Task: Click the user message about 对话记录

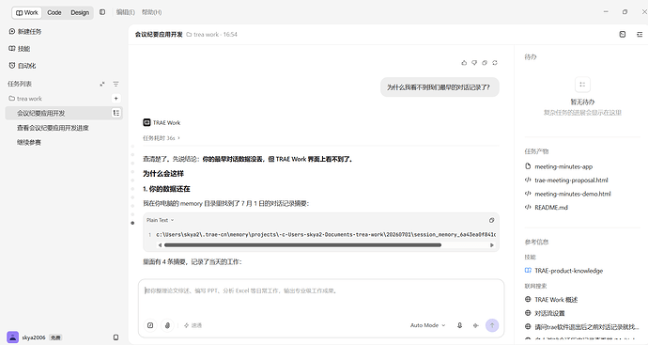Action: click(440, 87)
